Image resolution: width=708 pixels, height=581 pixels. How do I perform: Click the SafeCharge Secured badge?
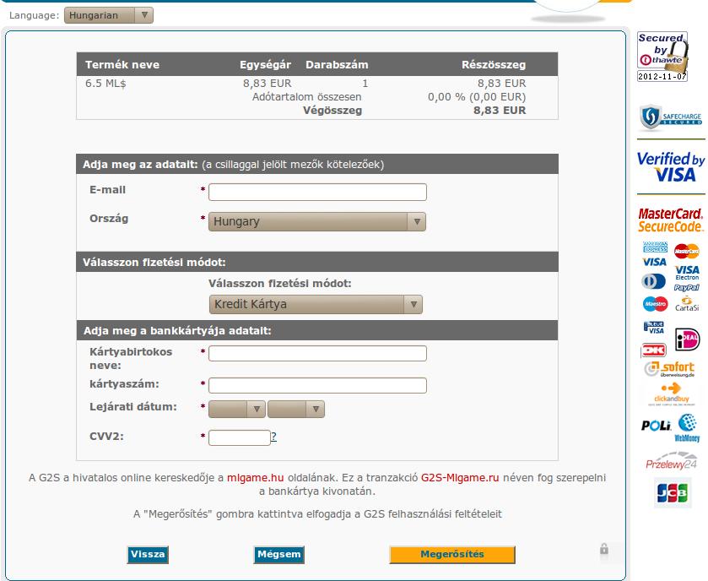[x=671, y=118]
